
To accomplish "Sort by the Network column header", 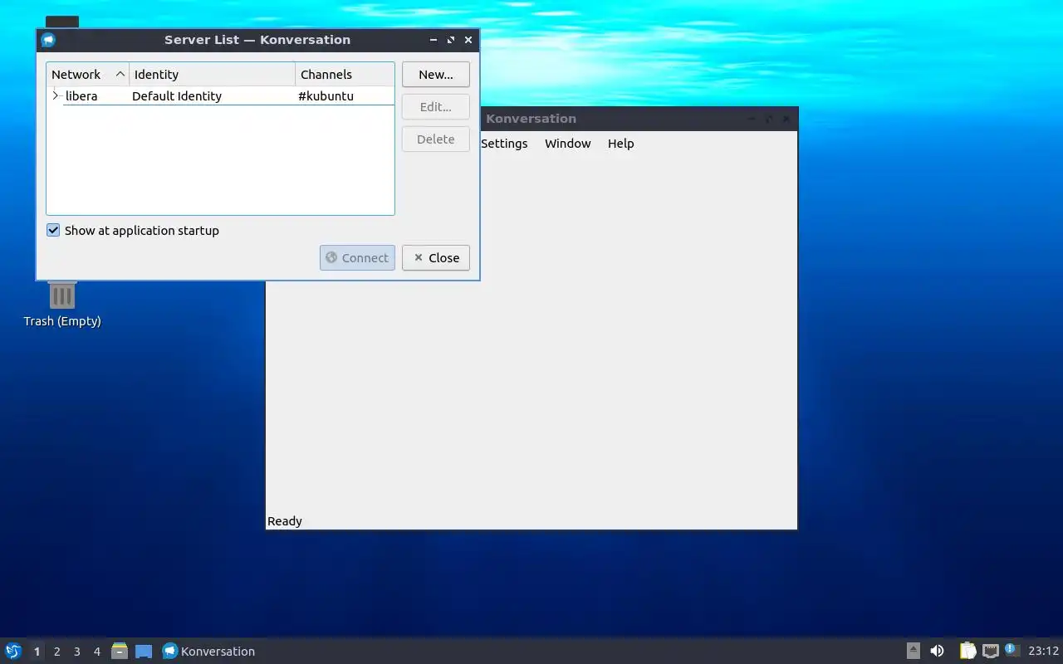I will pyautogui.click(x=88, y=74).
